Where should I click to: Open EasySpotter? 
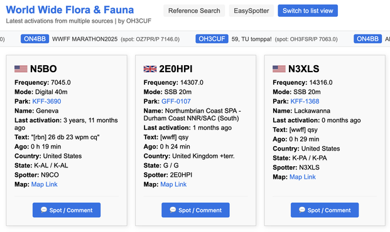tap(251, 11)
